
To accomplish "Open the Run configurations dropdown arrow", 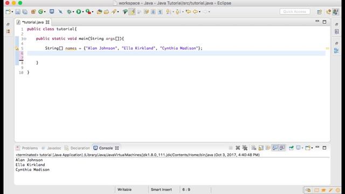I will (x=83, y=12).
